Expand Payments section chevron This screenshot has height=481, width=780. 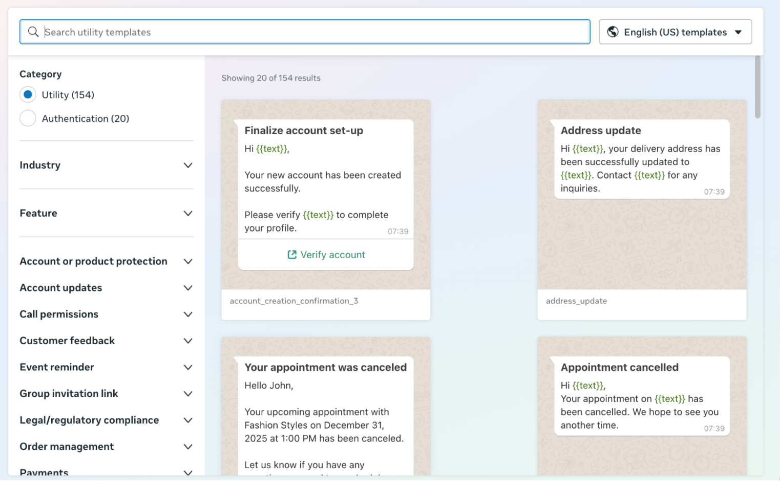point(188,472)
